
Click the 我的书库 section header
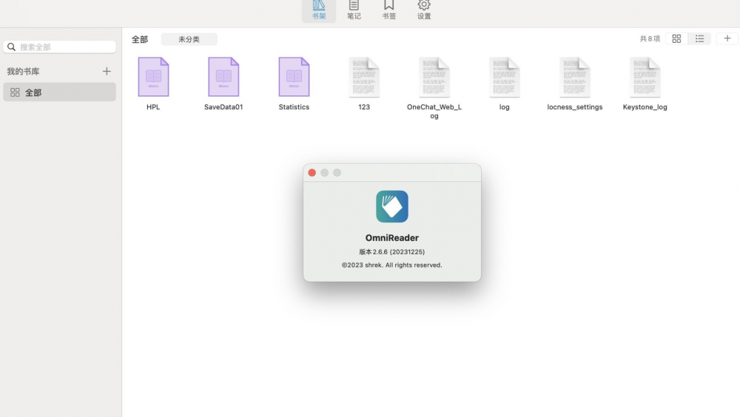pos(23,71)
